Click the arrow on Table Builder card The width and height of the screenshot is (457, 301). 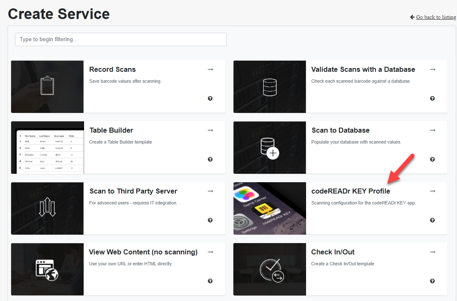click(211, 130)
